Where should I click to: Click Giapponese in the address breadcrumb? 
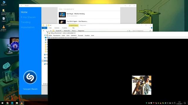click(x=81, y=31)
